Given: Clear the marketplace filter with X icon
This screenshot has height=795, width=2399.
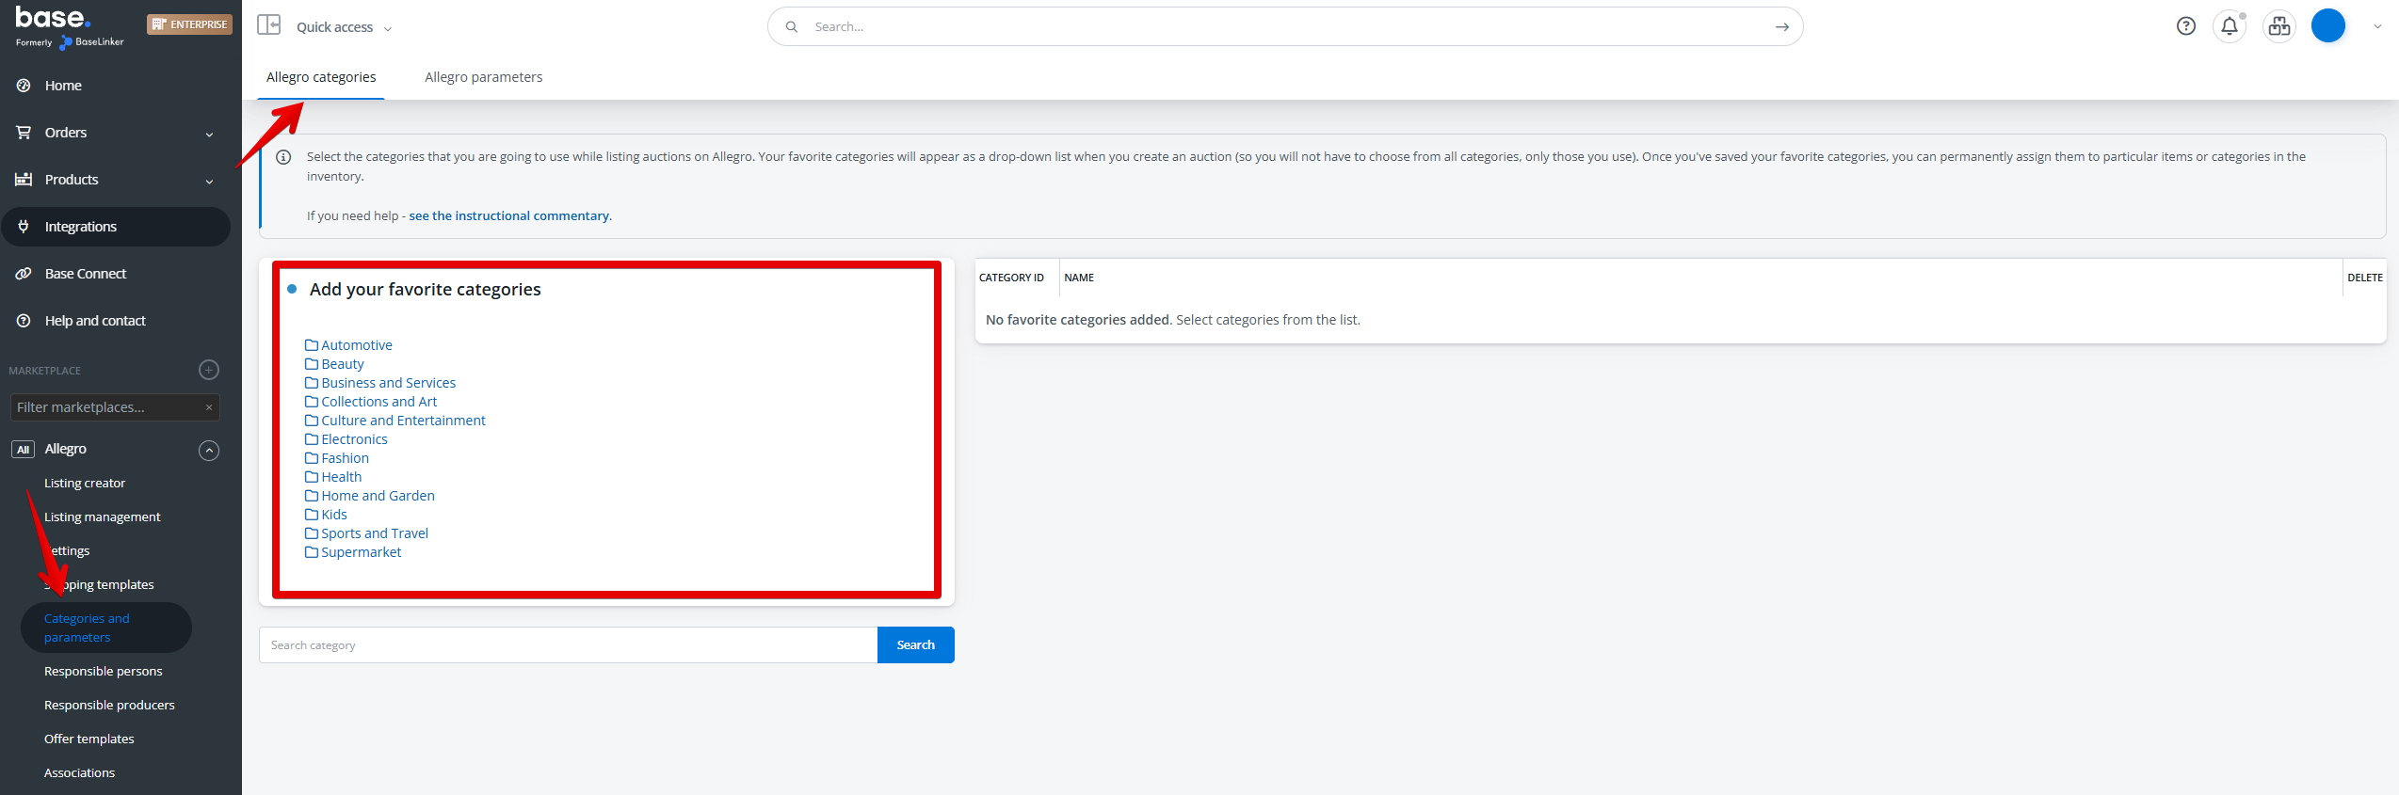Looking at the screenshot, I should click(x=209, y=407).
